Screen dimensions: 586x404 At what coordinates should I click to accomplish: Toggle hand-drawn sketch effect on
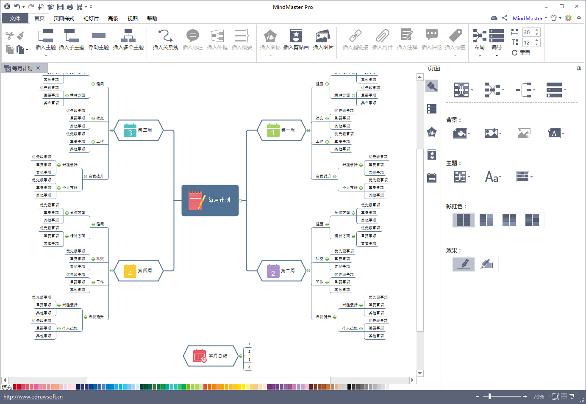coord(487,264)
